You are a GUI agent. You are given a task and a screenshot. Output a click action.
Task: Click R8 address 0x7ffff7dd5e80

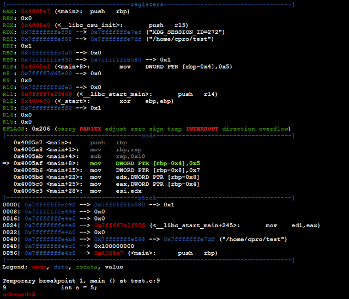[46, 74]
